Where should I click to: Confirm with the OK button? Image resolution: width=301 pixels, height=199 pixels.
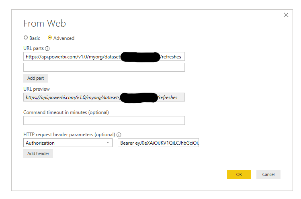coord(239,174)
